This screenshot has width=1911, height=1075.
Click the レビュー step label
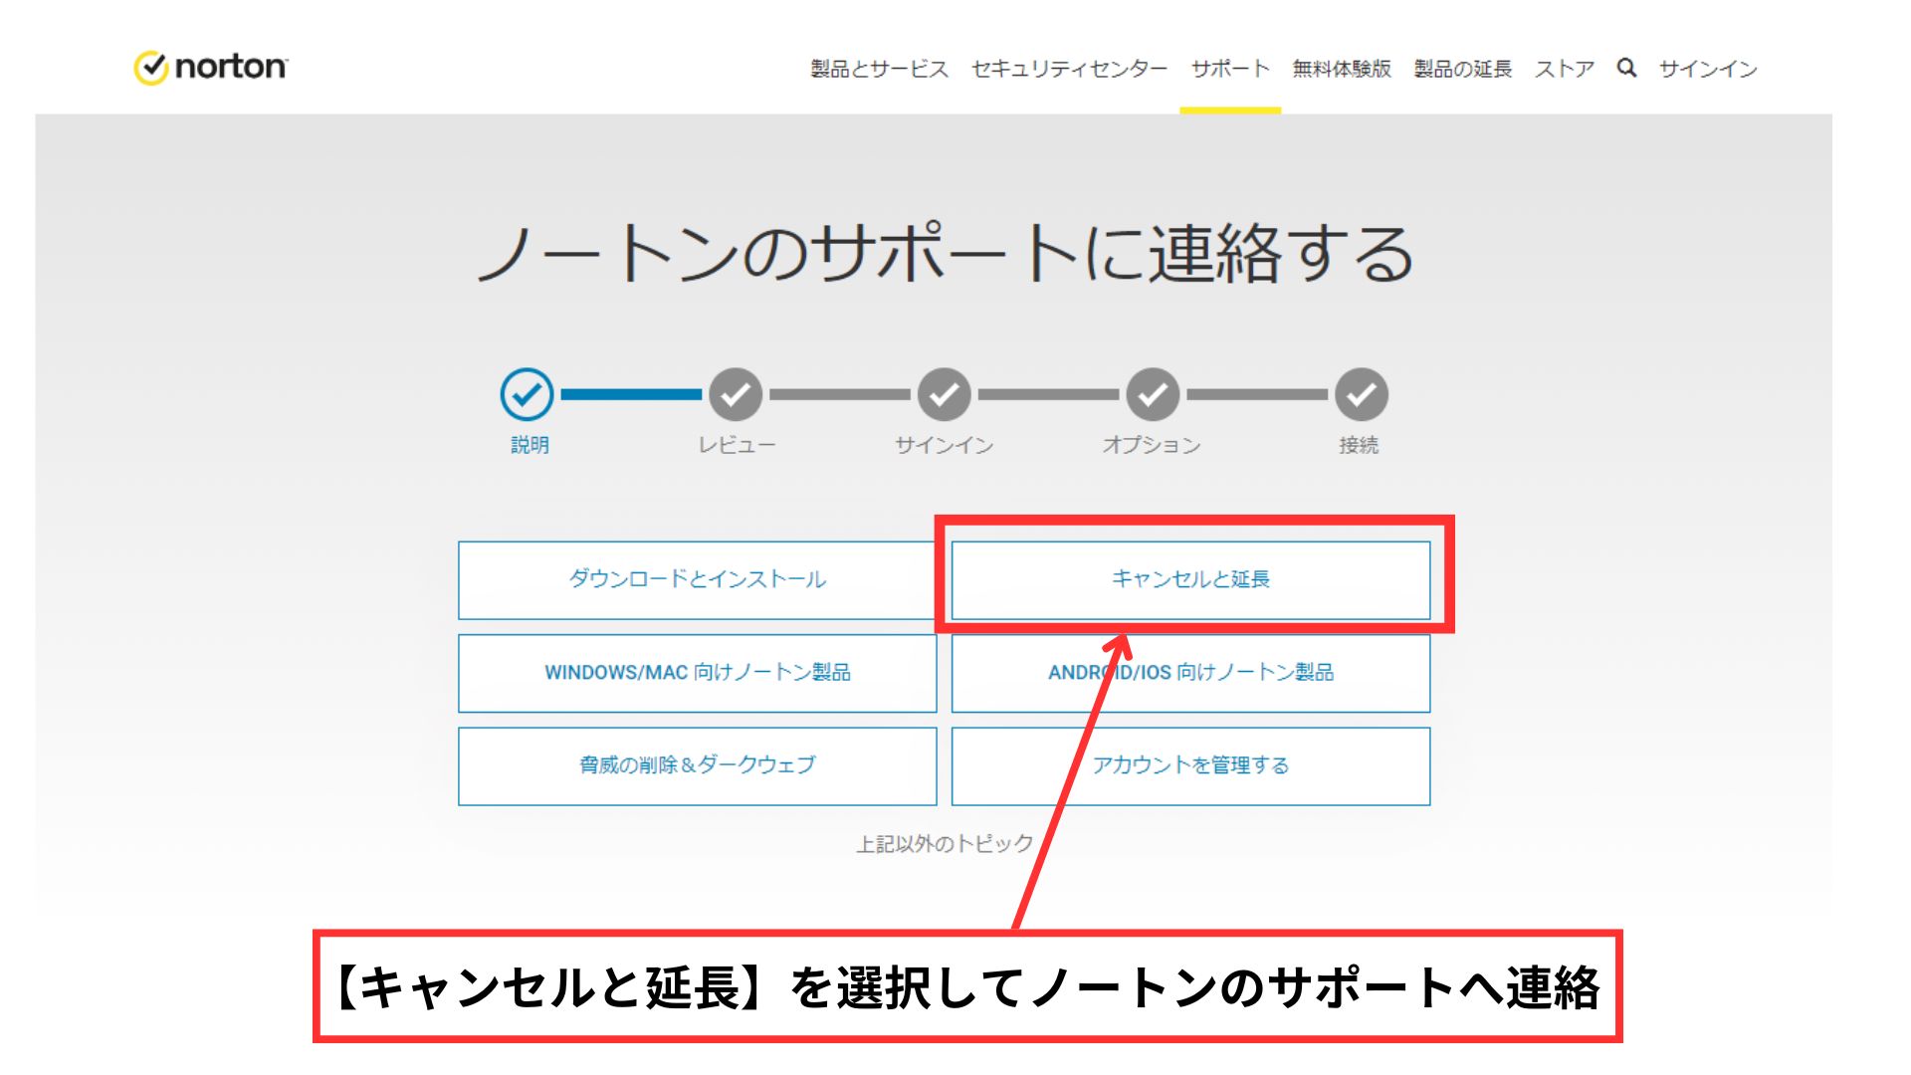click(x=737, y=445)
